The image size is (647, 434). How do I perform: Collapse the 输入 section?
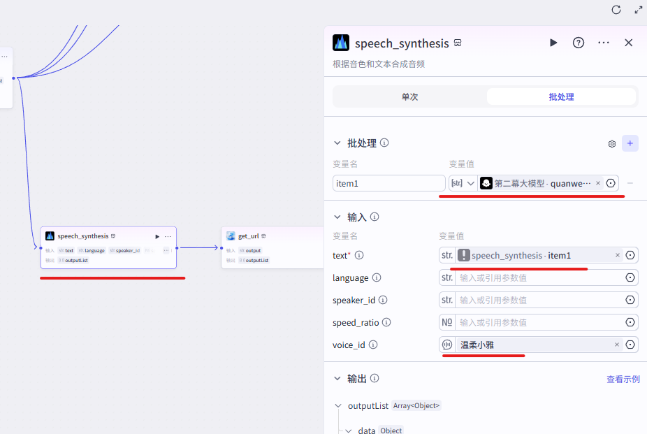click(x=337, y=217)
